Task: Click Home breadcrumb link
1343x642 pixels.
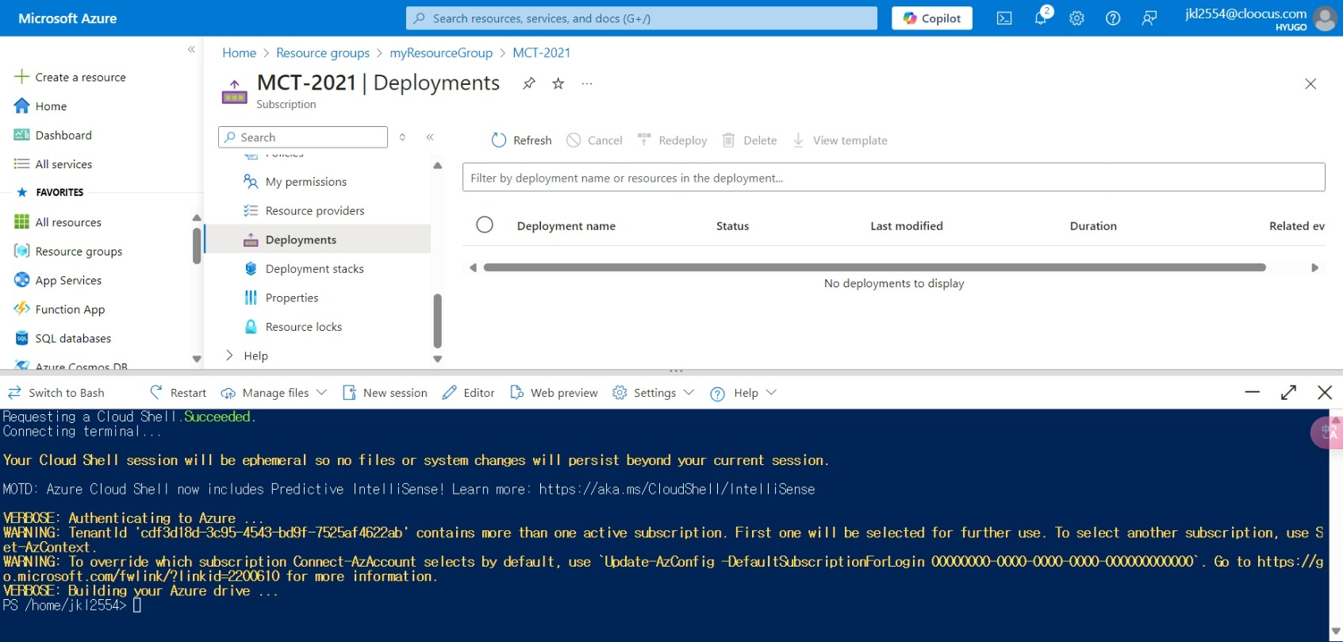Action: click(239, 52)
